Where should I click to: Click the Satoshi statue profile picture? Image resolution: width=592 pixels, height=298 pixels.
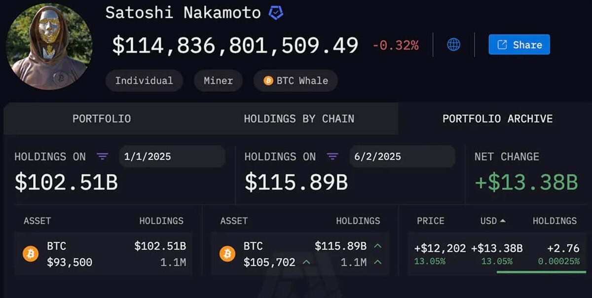point(49,47)
